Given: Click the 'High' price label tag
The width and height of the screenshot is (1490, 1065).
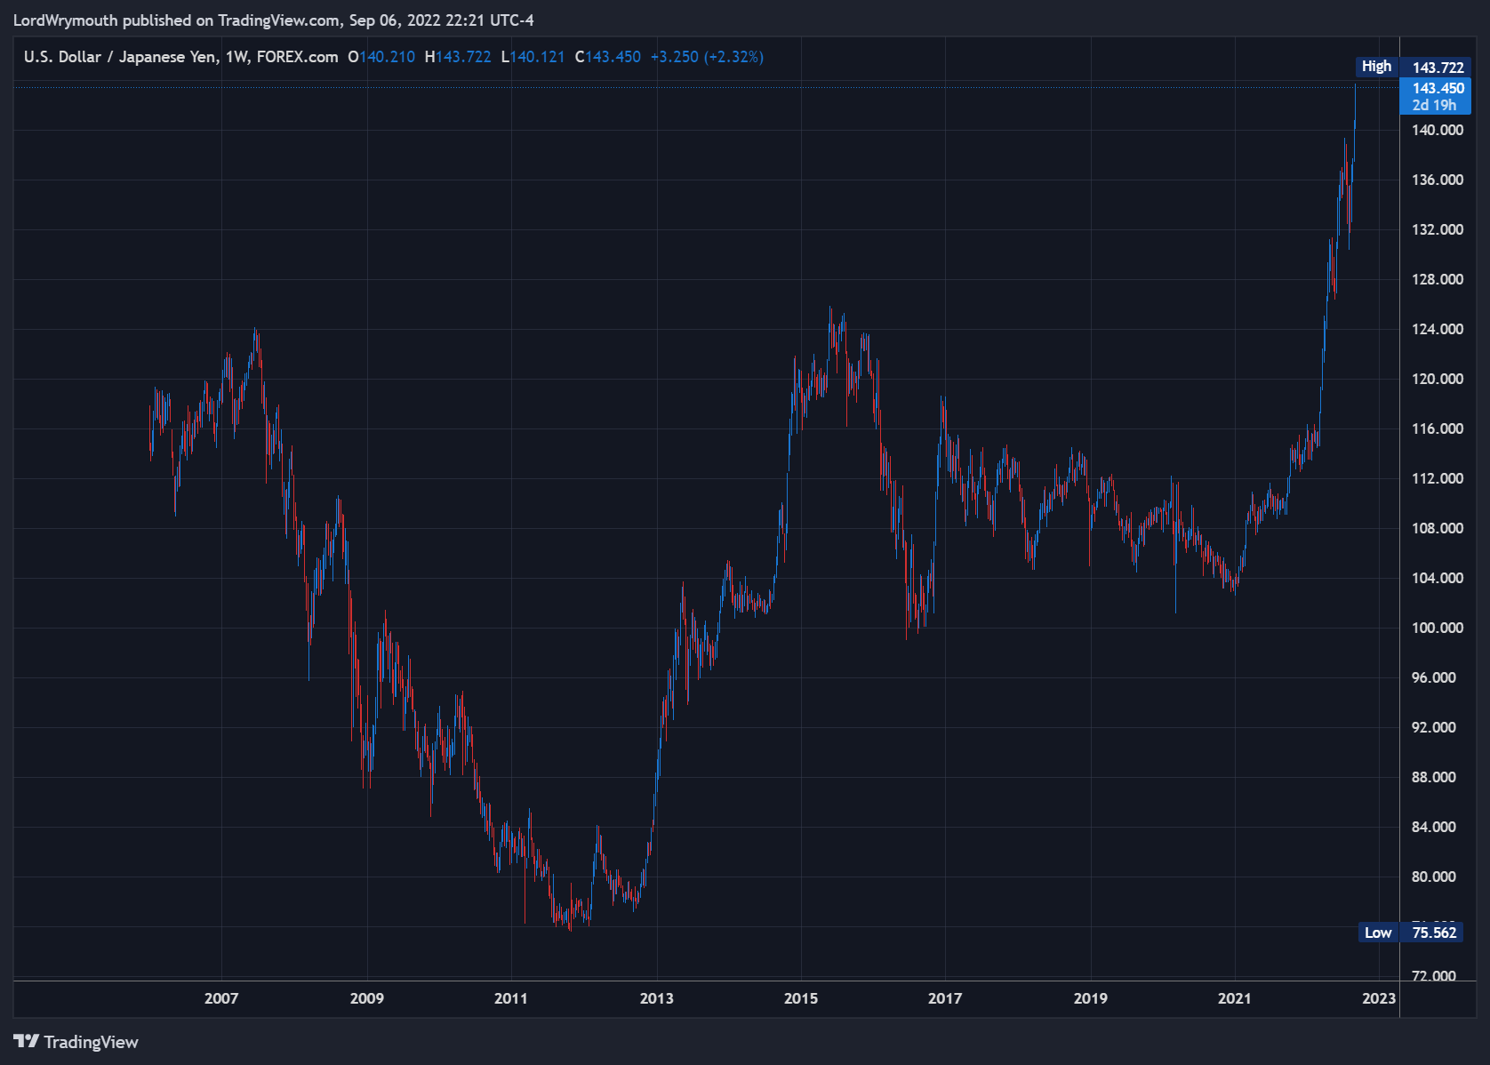Looking at the screenshot, I should tap(1376, 67).
